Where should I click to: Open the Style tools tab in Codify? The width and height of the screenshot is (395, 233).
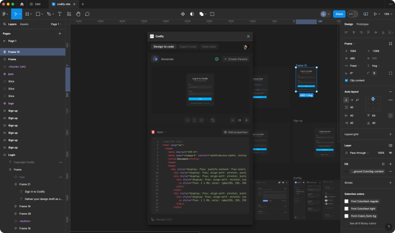209,47
